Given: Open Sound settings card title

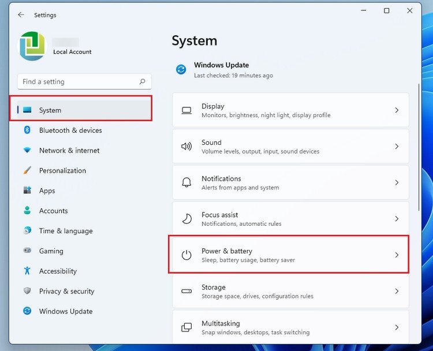Looking at the screenshot, I should click(211, 143).
